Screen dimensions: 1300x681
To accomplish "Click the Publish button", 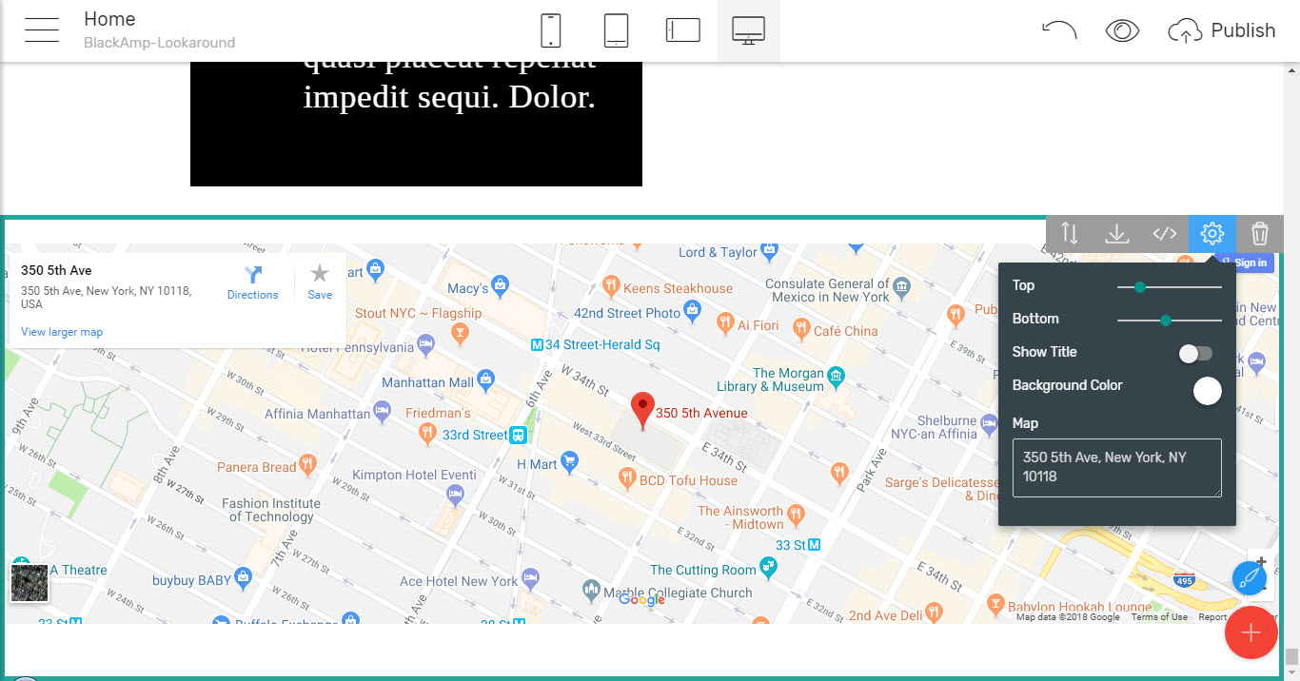I will (x=1222, y=30).
